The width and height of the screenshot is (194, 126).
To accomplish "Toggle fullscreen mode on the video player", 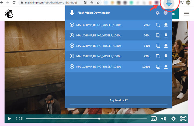I will [183, 118].
